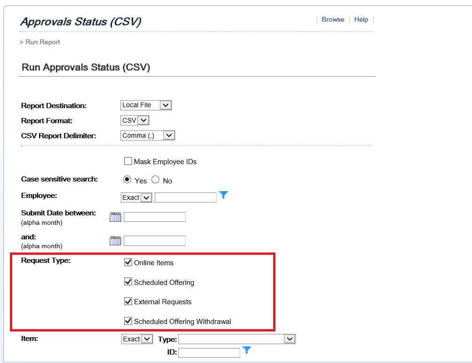Open the Report Format CSV dropdown
The height and width of the screenshot is (363, 472).
134,120
